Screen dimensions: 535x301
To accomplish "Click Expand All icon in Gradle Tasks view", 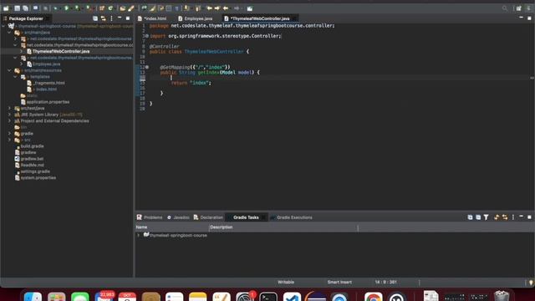I will point(470,217).
